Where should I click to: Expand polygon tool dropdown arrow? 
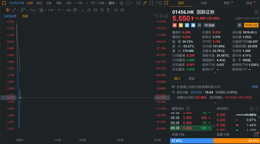[27, 10]
